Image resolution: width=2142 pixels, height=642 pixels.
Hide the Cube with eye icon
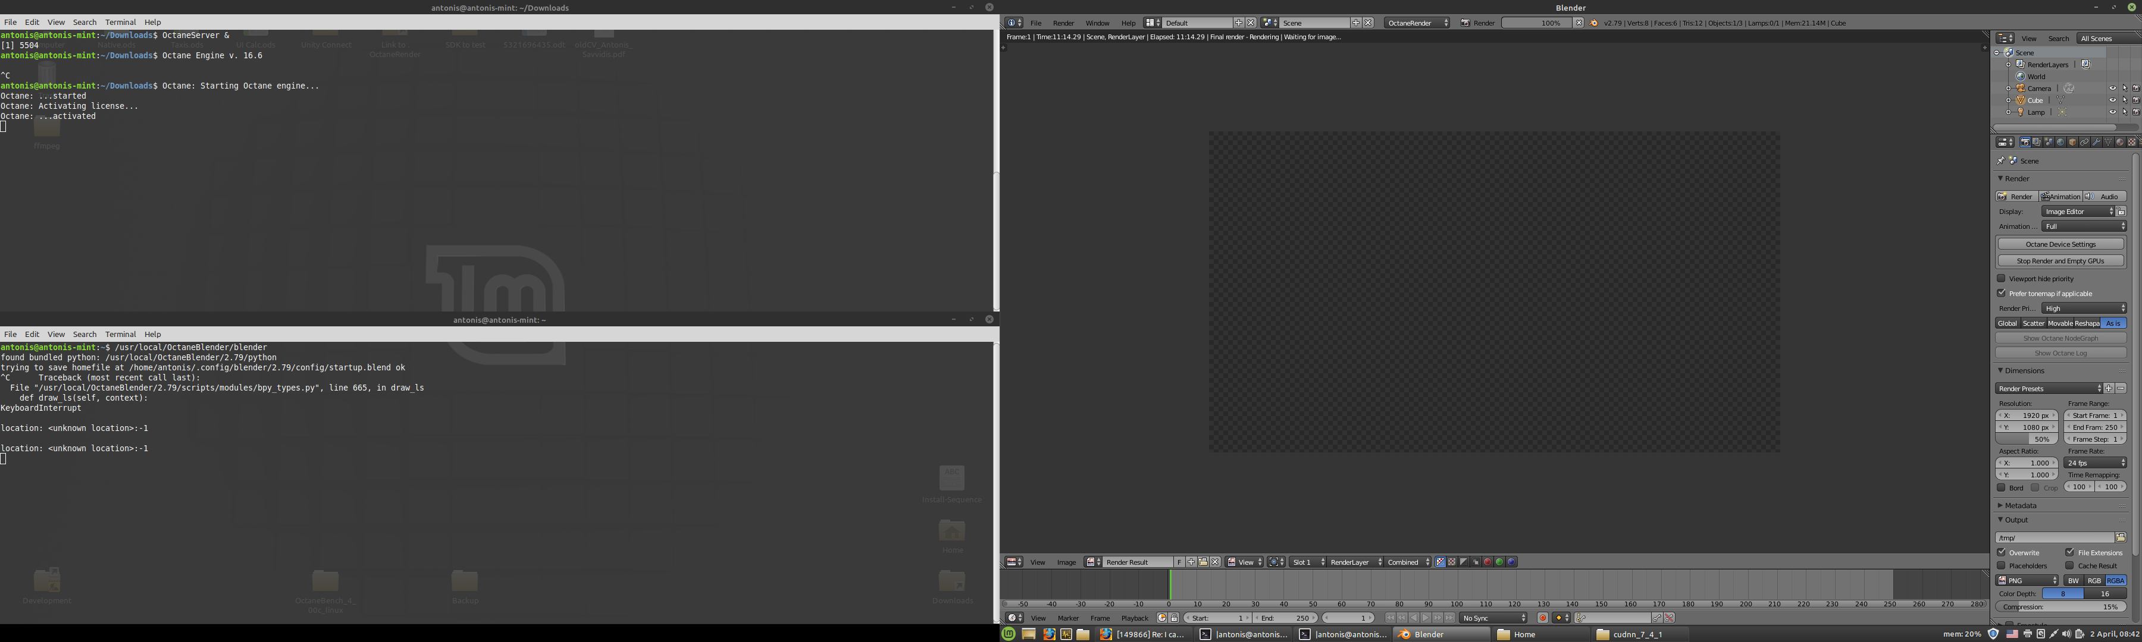[x=2112, y=100]
